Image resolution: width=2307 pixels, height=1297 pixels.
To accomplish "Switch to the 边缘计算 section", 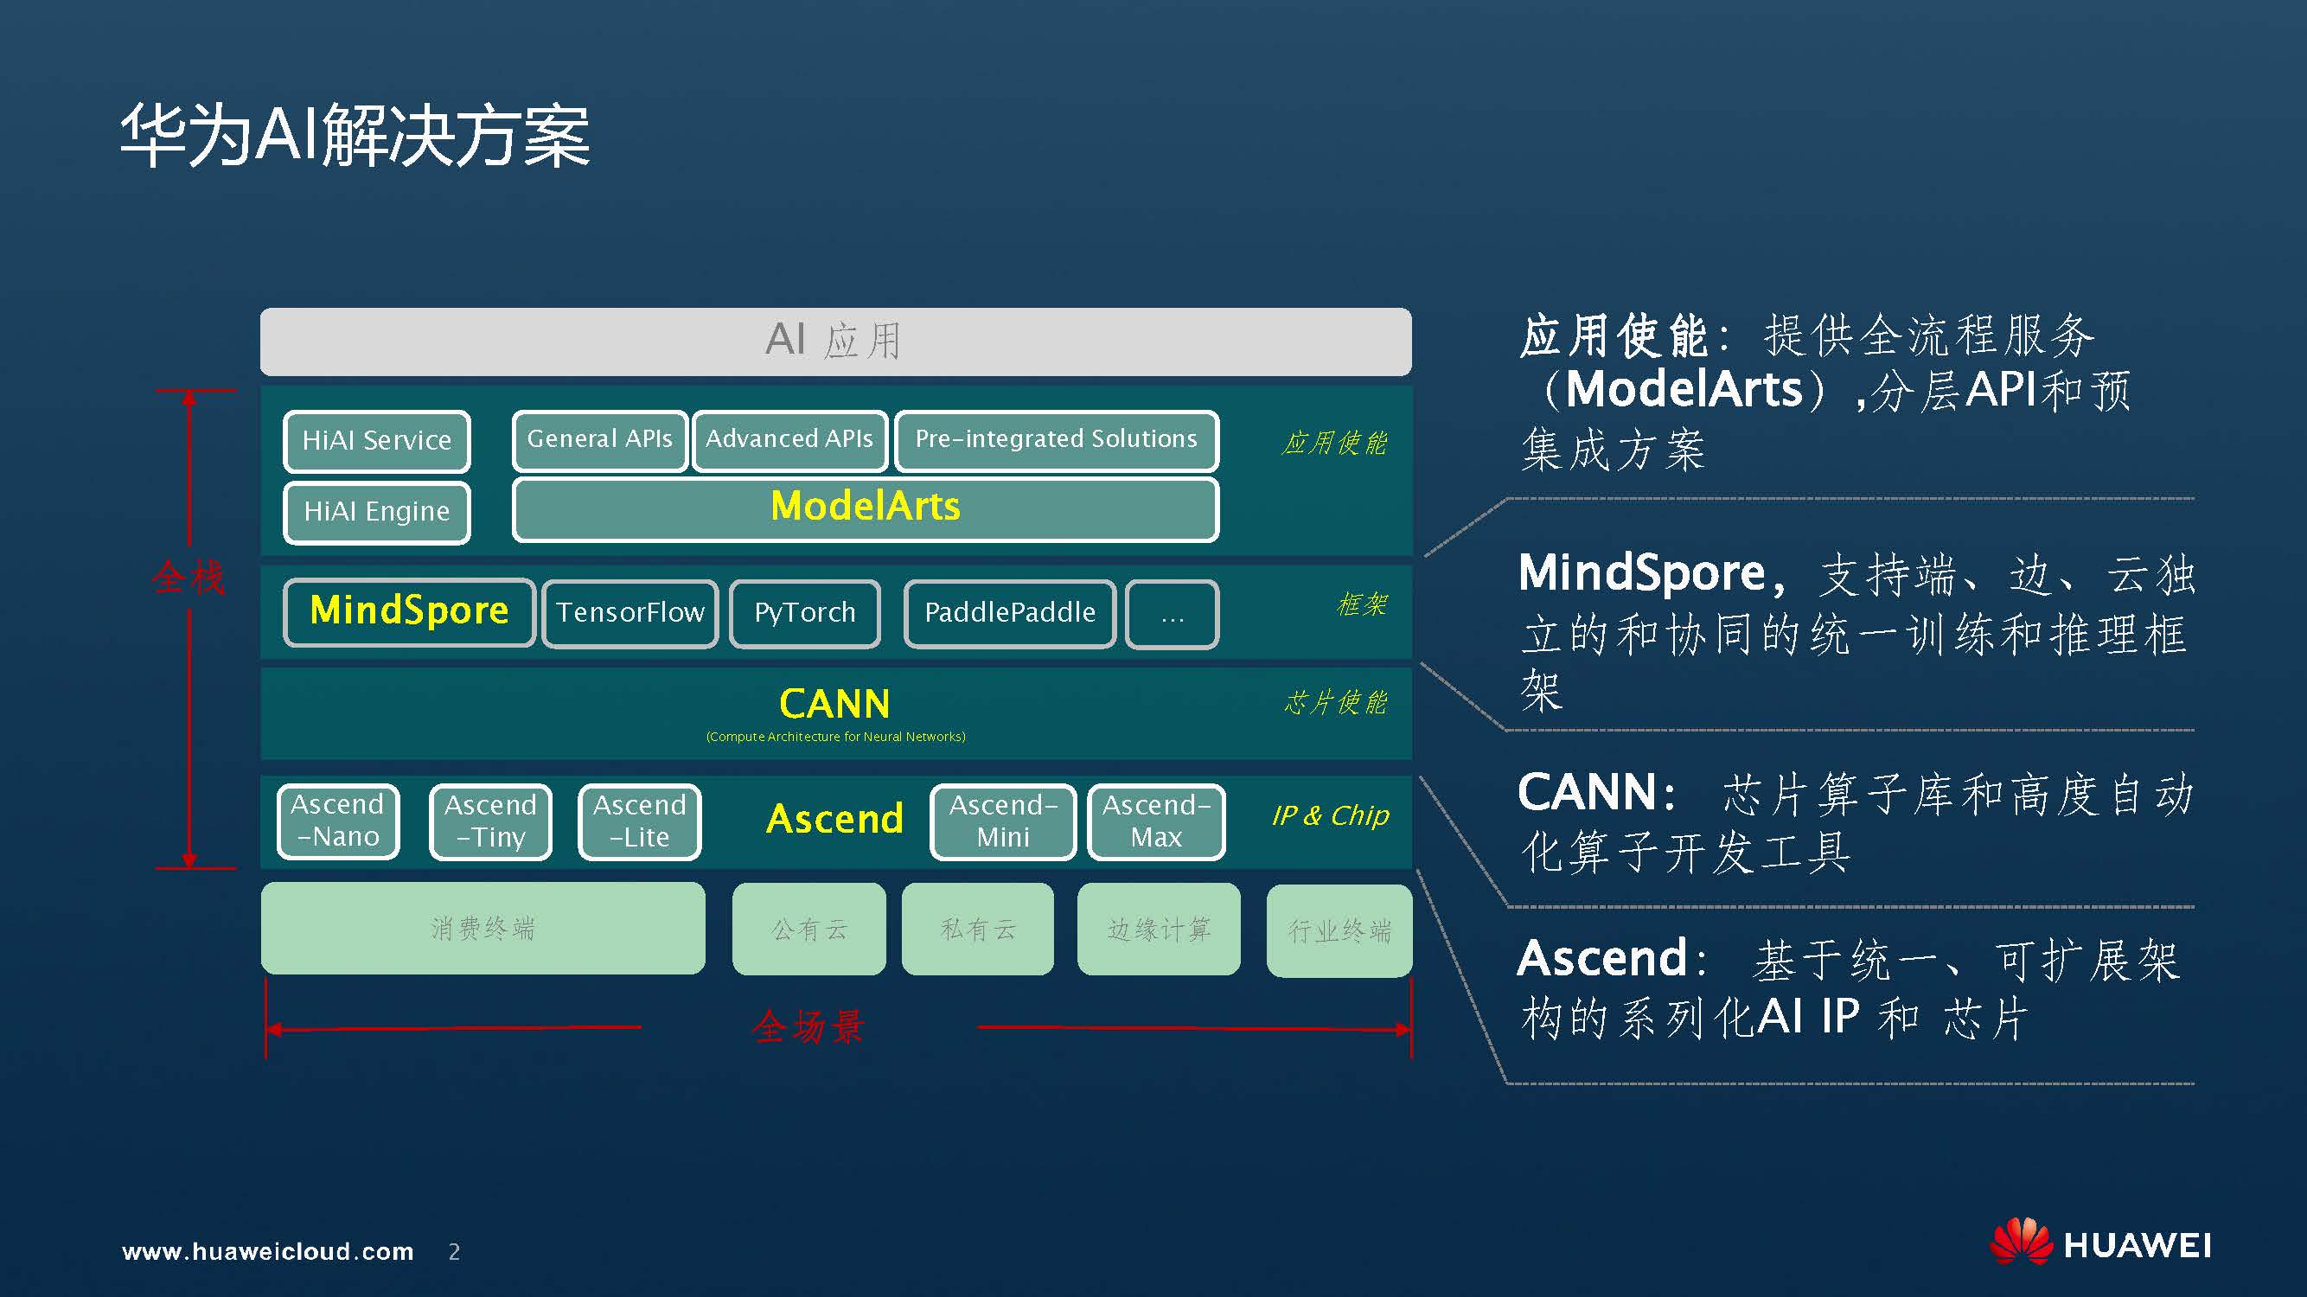I will (x=1159, y=929).
